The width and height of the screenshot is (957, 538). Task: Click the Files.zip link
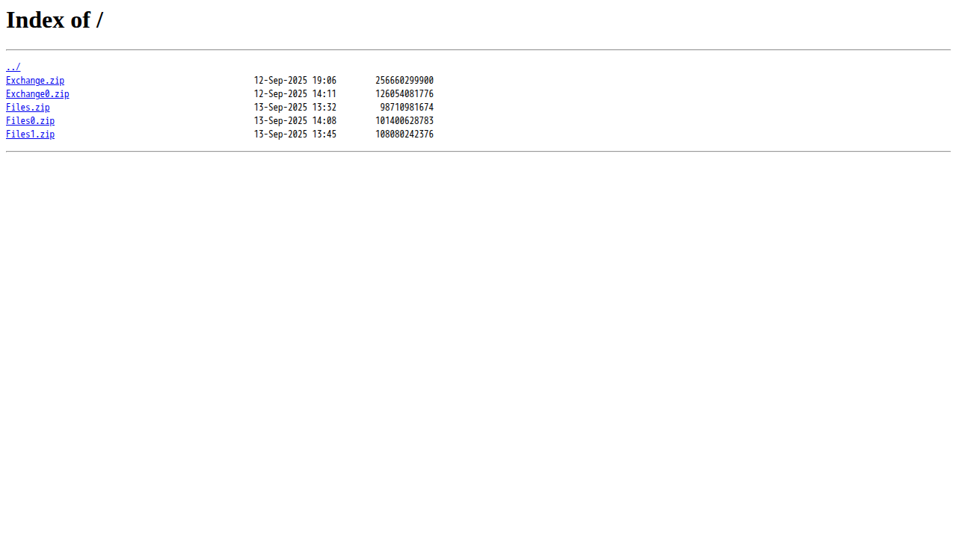coord(28,108)
